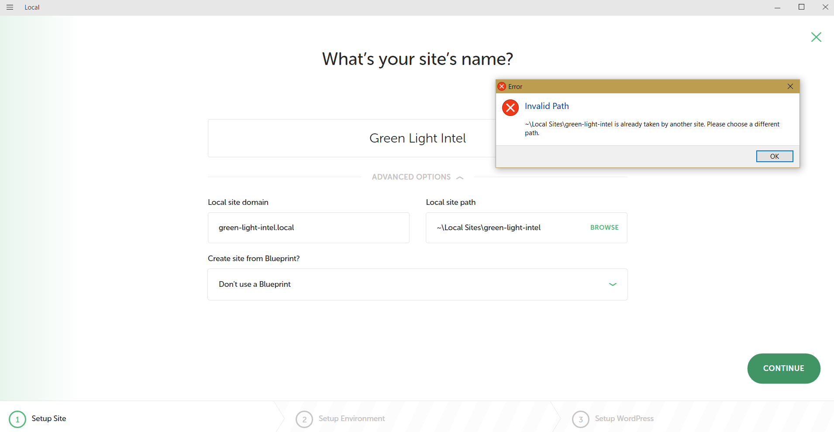The height and width of the screenshot is (432, 834).
Task: Close the site setup wizard with green X
Action: pos(816,37)
